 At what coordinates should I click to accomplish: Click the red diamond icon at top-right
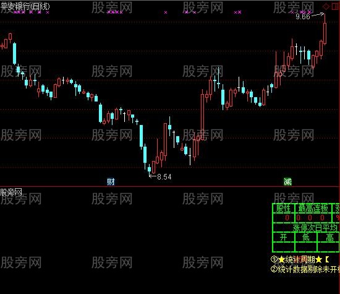tap(326, 7)
